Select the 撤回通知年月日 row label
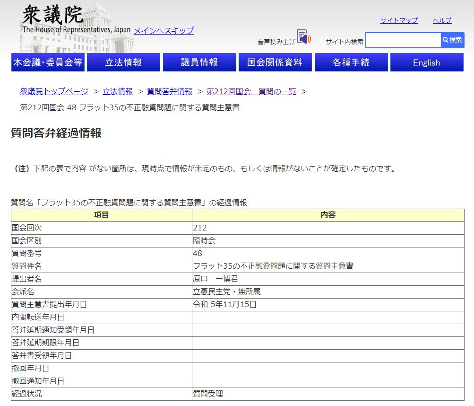Viewport: 474px width, 406px height. pyautogui.click(x=102, y=381)
